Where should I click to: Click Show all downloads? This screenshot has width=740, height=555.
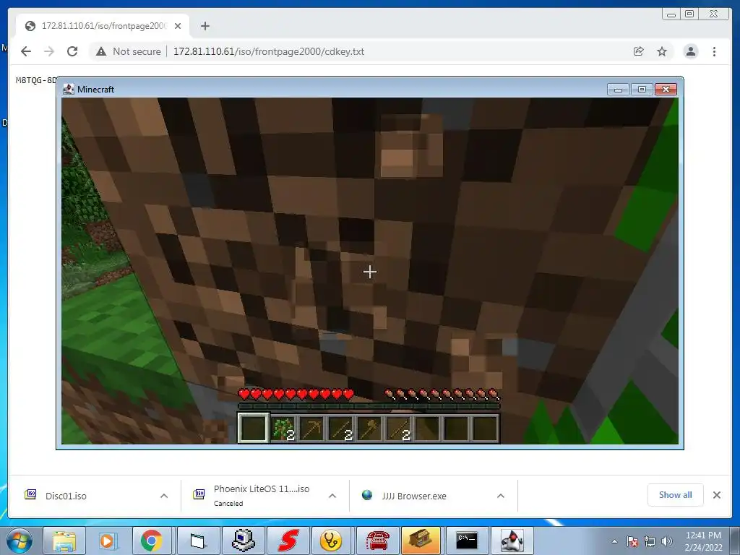coord(676,495)
